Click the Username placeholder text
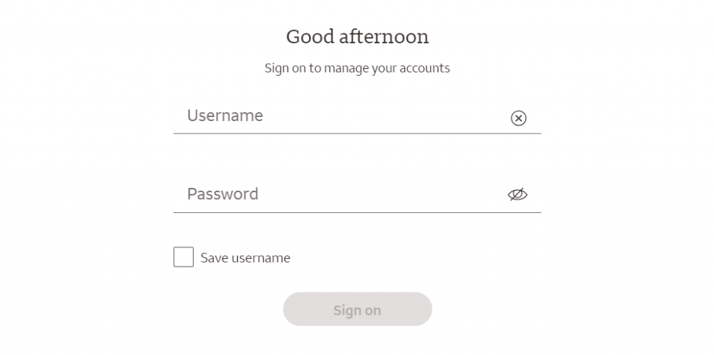 225,116
